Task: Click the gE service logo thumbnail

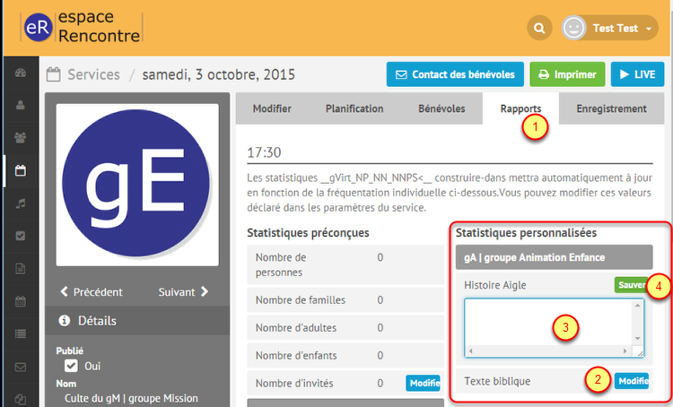Action: click(137, 185)
